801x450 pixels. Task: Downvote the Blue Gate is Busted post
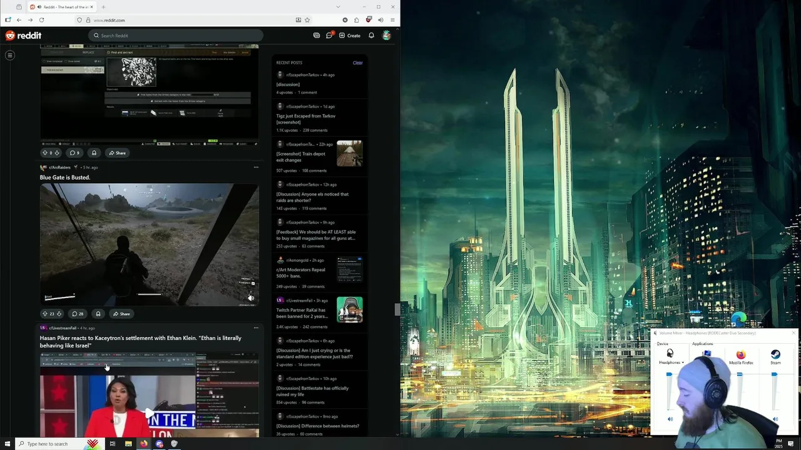pyautogui.click(x=59, y=314)
